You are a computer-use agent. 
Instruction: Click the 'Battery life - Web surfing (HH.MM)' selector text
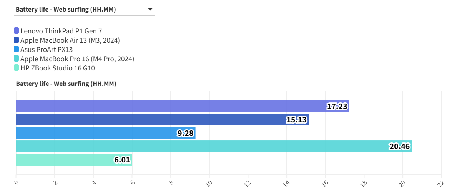(x=66, y=10)
